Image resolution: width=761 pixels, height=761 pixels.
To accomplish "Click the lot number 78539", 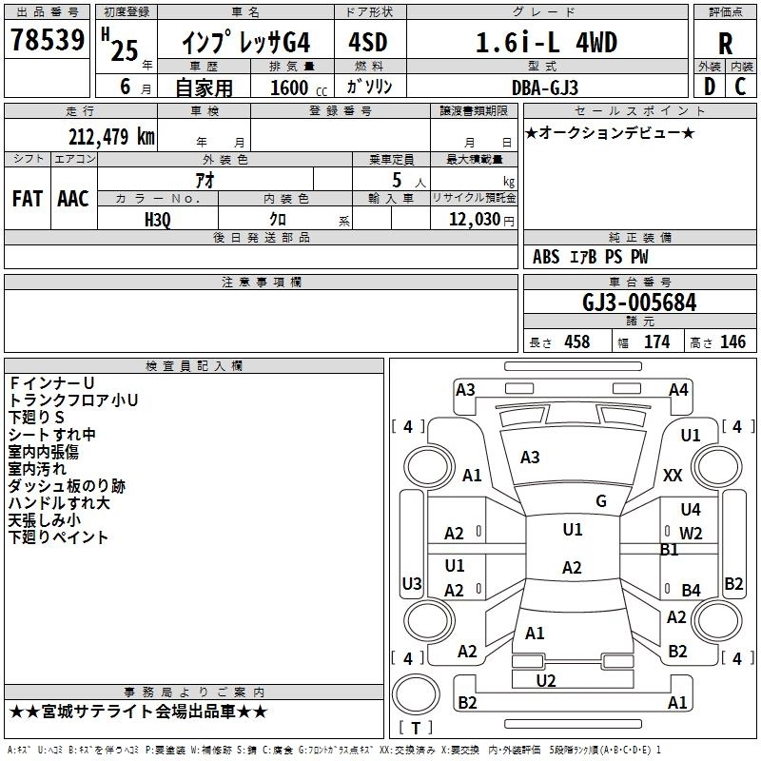I will click(48, 41).
